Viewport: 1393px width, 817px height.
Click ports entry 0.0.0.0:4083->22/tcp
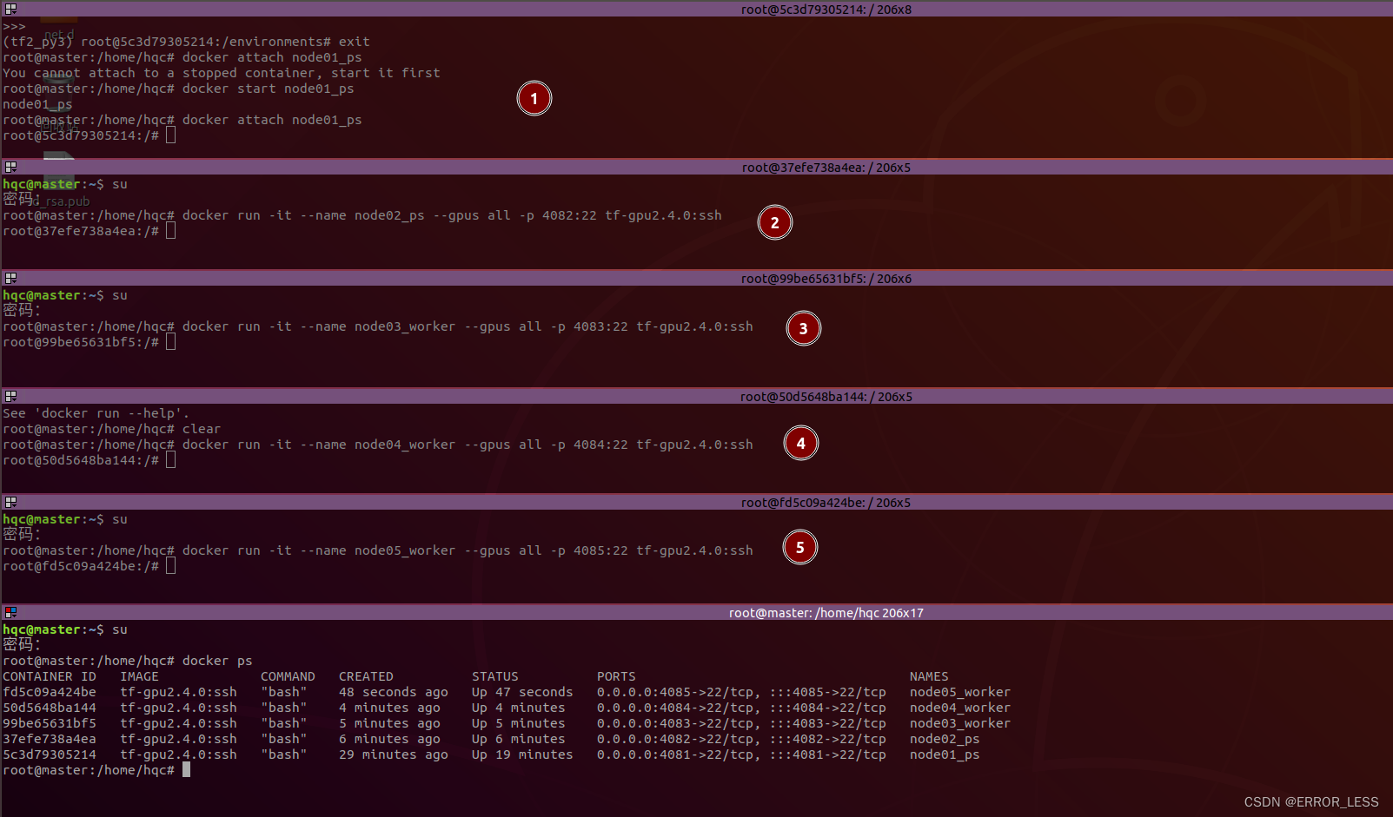(x=679, y=723)
